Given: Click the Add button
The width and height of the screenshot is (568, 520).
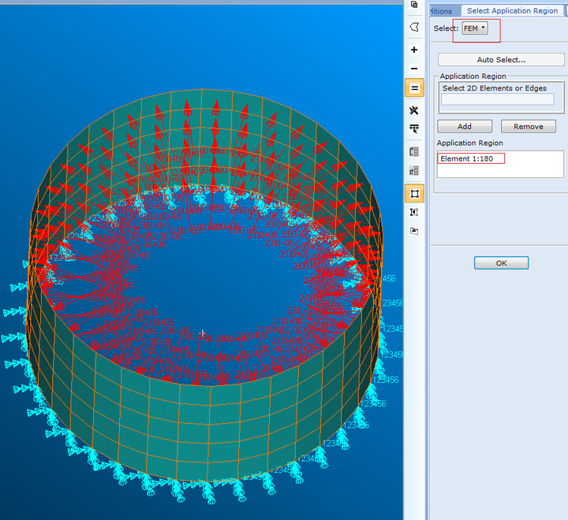Looking at the screenshot, I should [x=465, y=126].
